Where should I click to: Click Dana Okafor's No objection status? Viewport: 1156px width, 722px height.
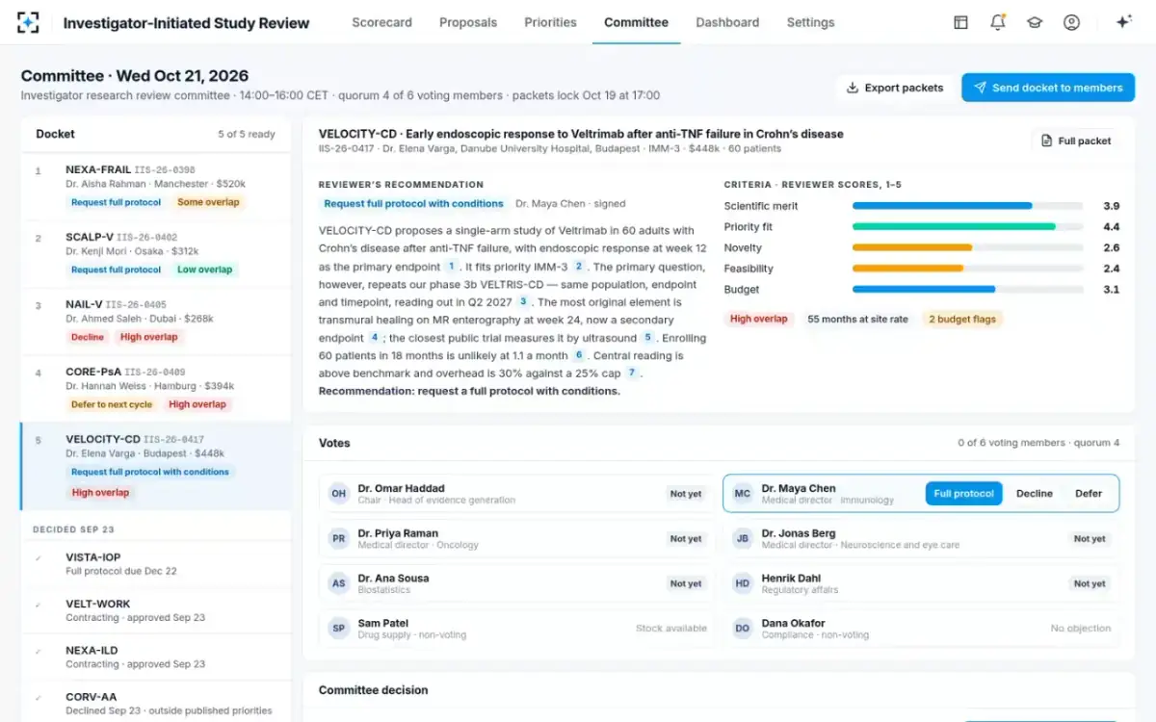click(1081, 629)
